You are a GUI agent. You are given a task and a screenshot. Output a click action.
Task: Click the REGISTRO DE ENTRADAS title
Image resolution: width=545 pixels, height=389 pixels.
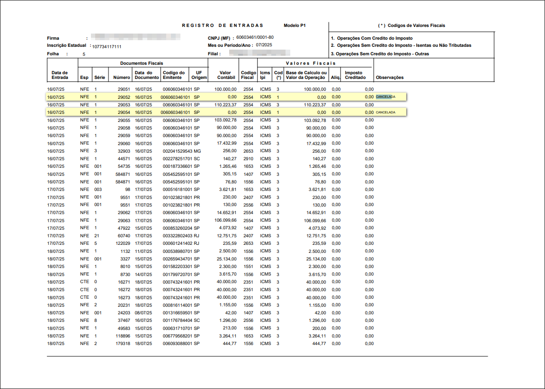(229, 26)
